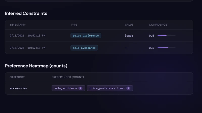202x113 pixels.
Task: Sort by the VALUE column header
Action: pos(129,25)
